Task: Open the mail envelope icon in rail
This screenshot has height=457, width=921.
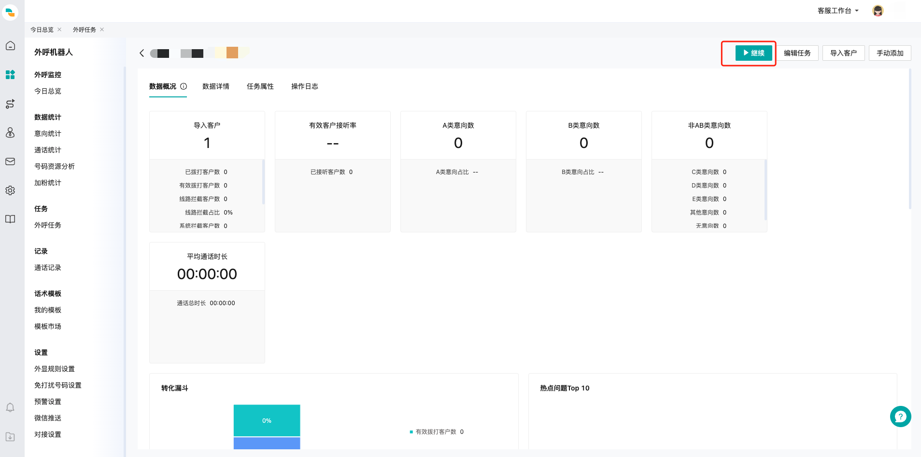Action: point(10,161)
